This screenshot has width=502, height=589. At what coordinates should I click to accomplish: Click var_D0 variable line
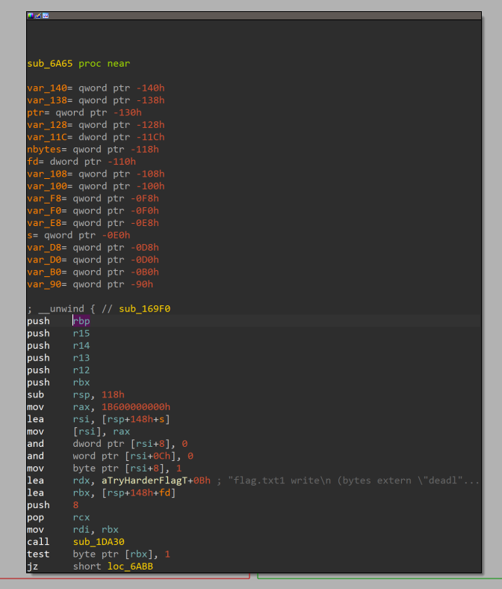pyautogui.click(x=93, y=260)
